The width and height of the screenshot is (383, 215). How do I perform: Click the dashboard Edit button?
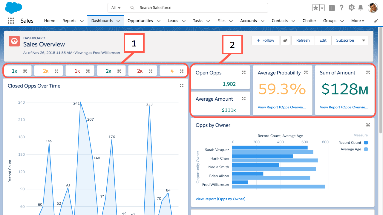323,40
